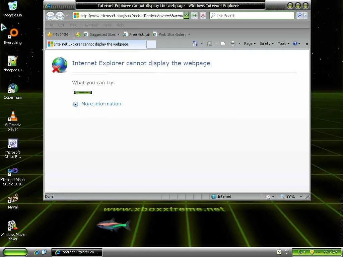This screenshot has height=257, width=343.
Task: Click the 100% zoom level button
Action: point(288,197)
